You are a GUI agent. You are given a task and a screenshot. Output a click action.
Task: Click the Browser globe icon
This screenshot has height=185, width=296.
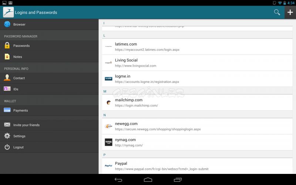(7, 24)
